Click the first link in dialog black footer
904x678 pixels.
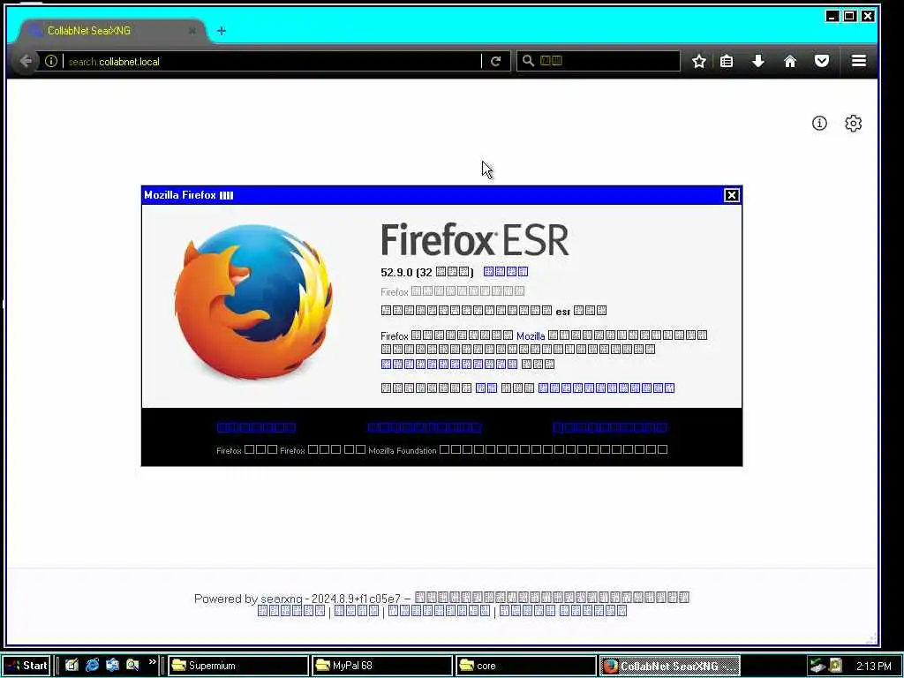click(256, 427)
